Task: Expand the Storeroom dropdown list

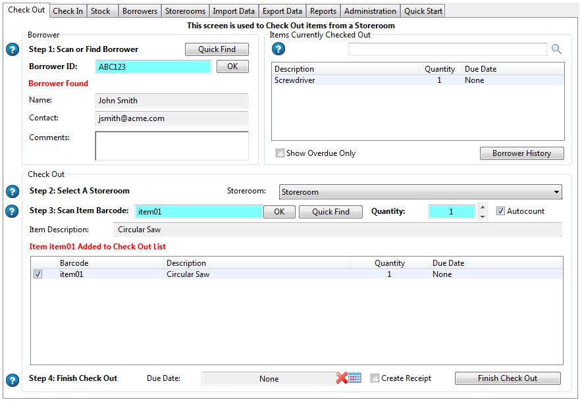Action: tap(557, 192)
